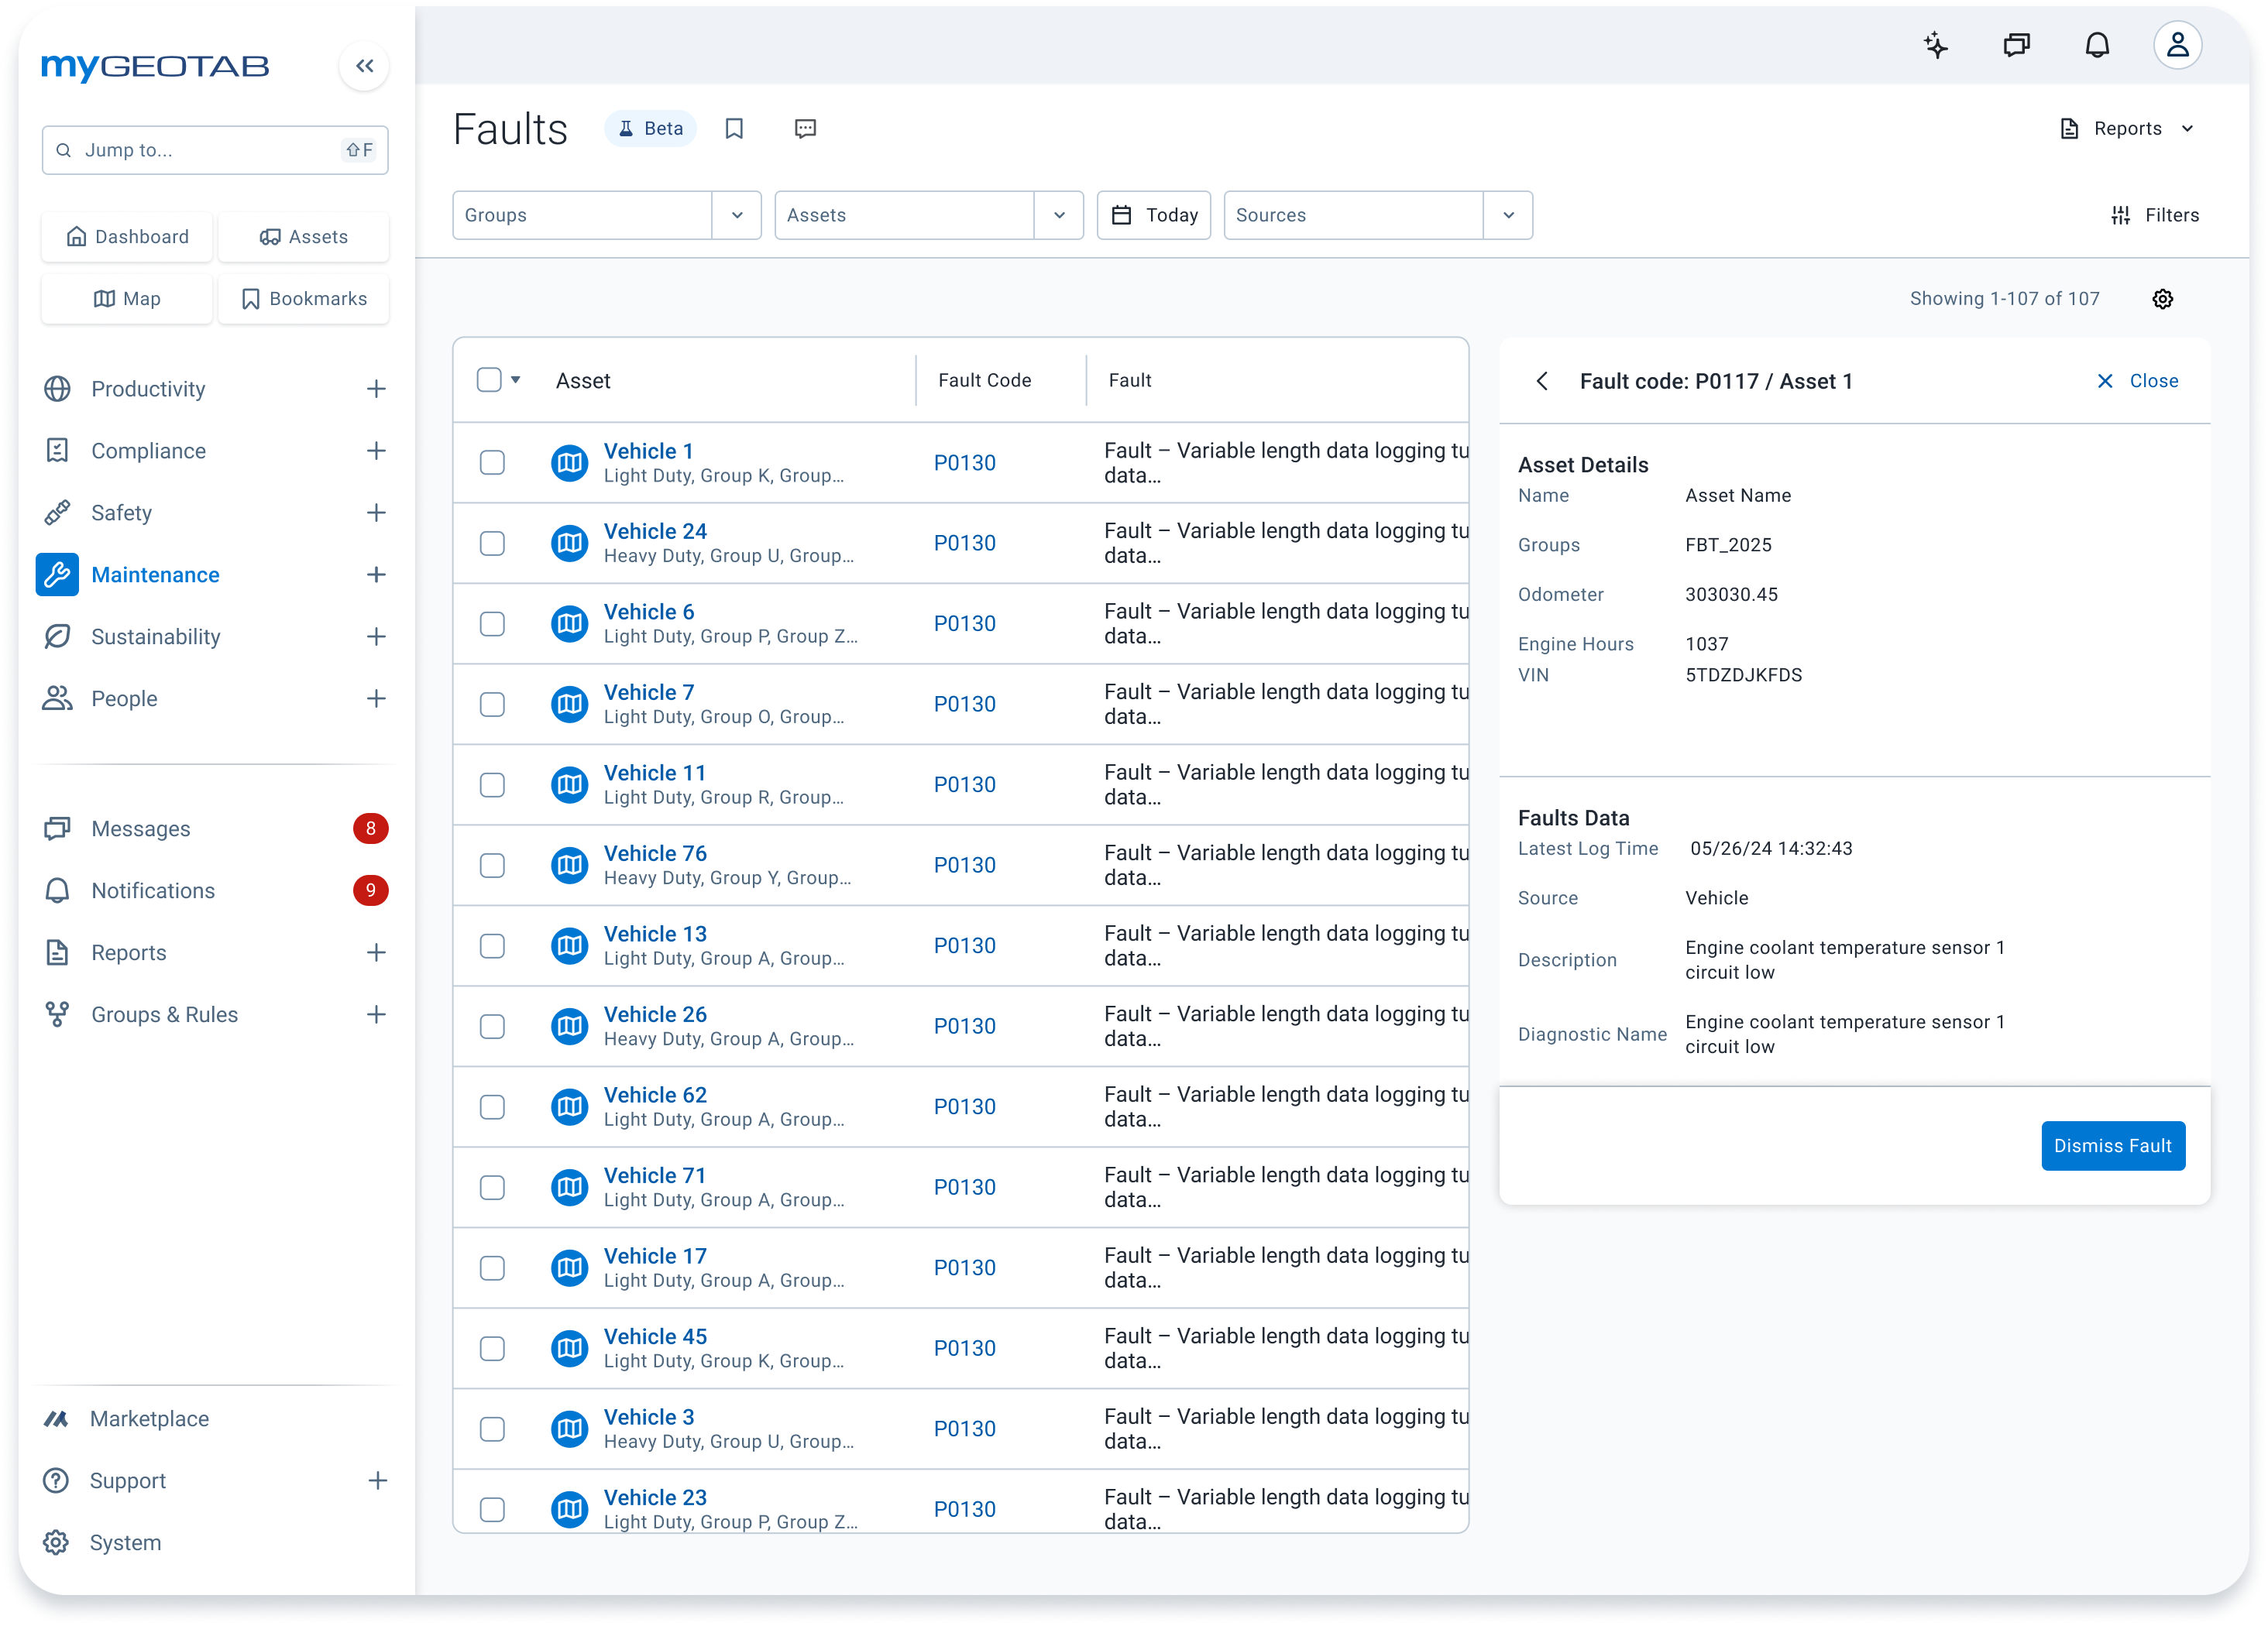
Task: Click the map icon for Vehicle 45
Action: coord(569,1348)
